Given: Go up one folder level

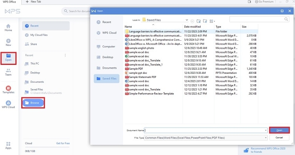Looking at the screenshot, I should pos(199,21).
